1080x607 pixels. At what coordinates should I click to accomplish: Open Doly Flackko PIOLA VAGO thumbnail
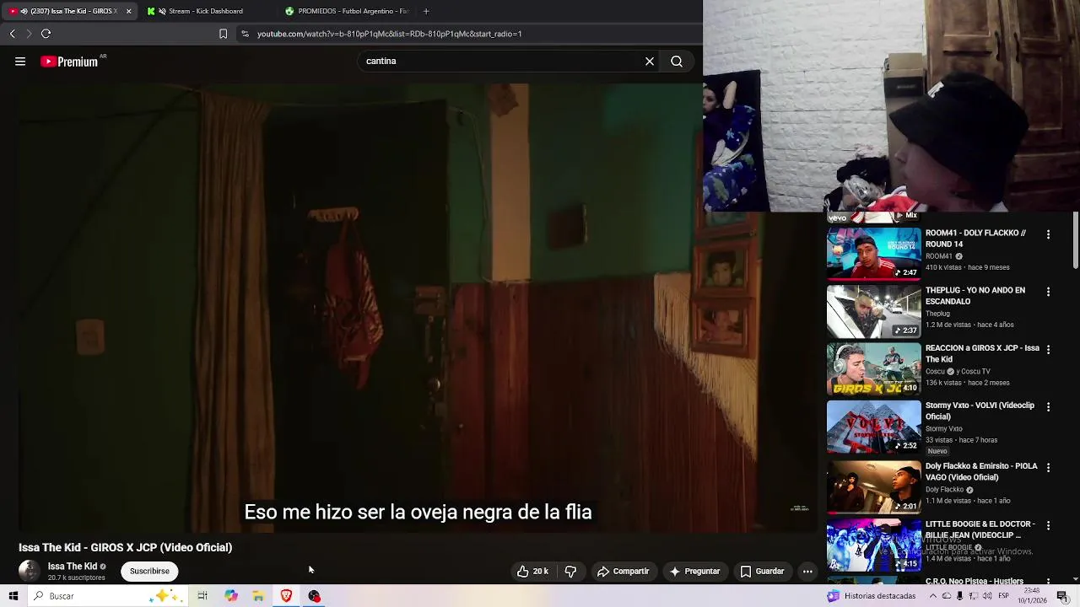click(x=873, y=486)
